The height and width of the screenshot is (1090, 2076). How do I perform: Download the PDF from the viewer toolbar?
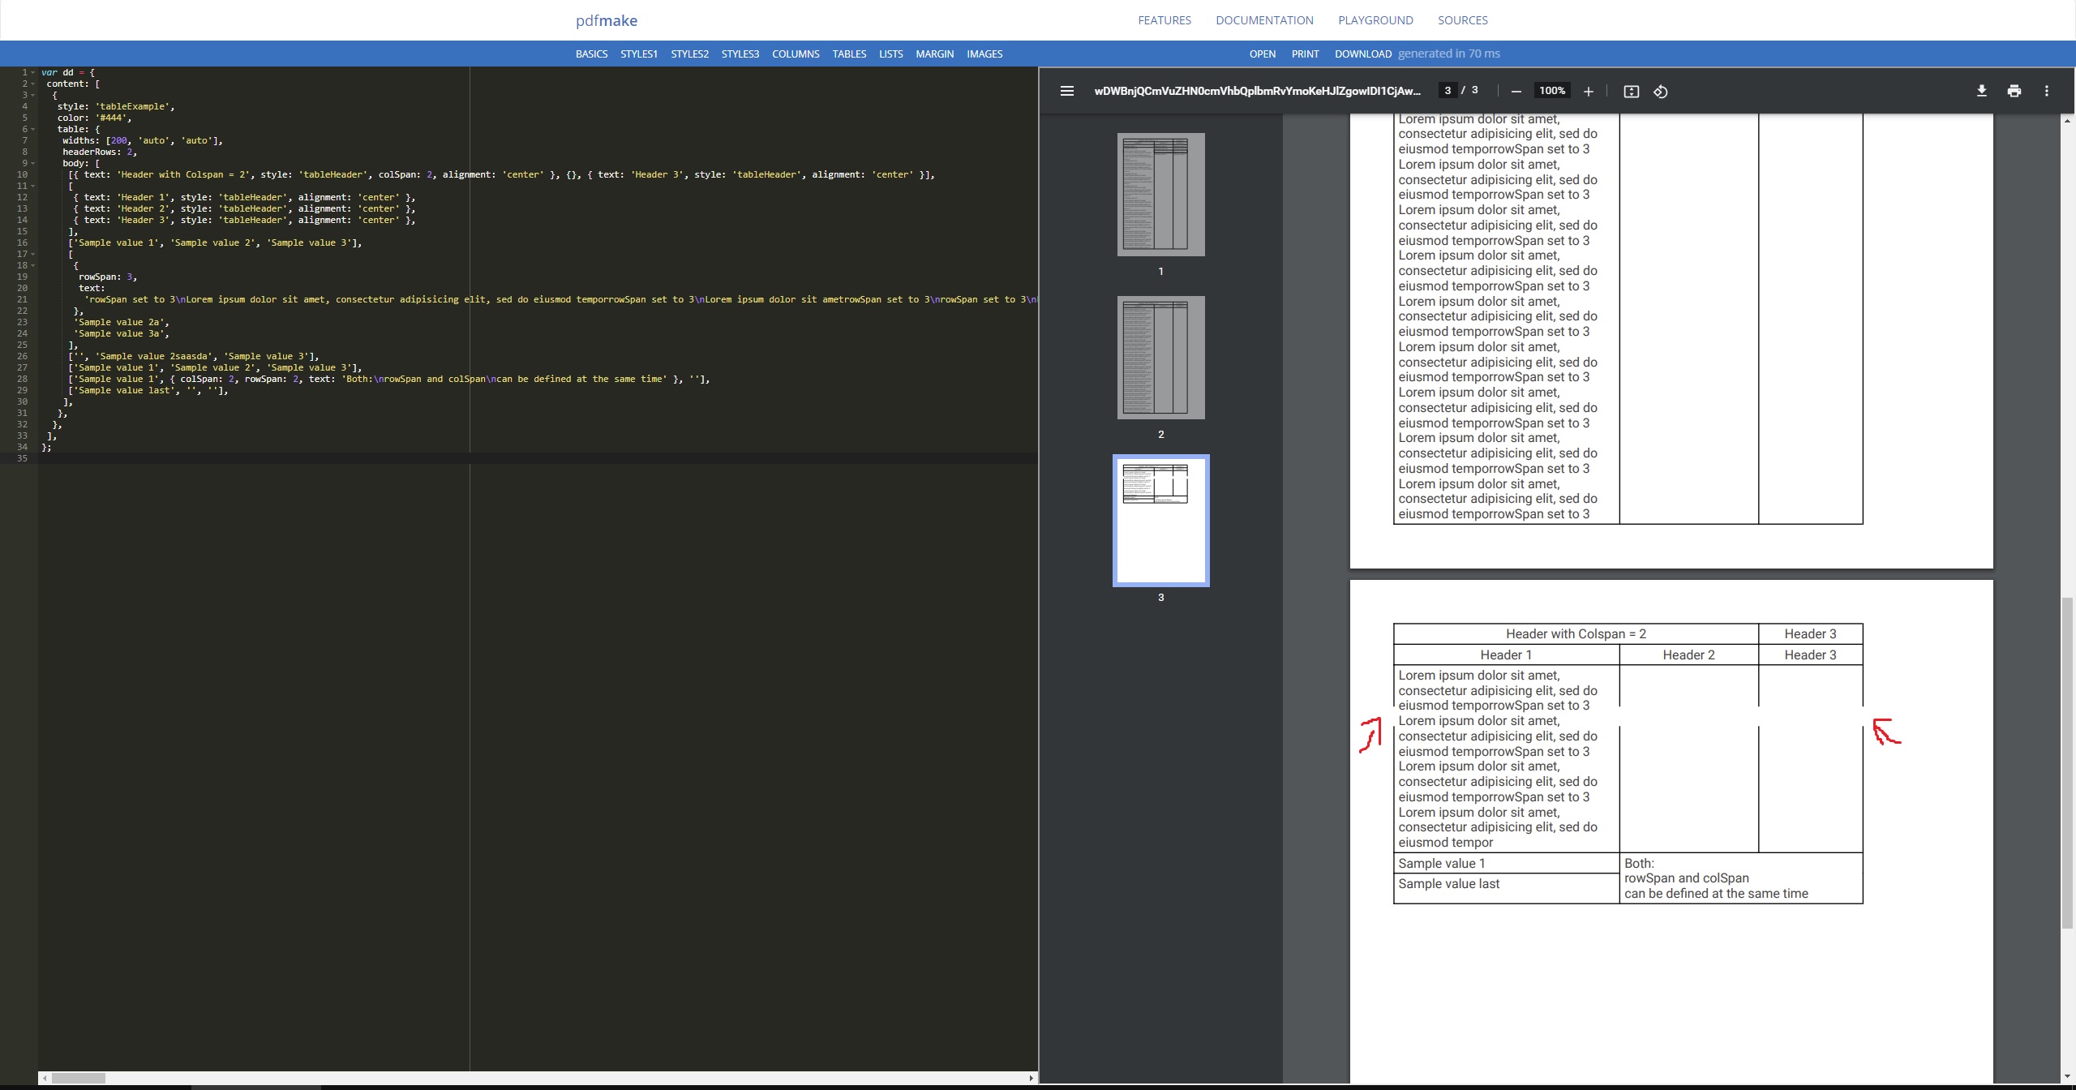click(x=1981, y=91)
